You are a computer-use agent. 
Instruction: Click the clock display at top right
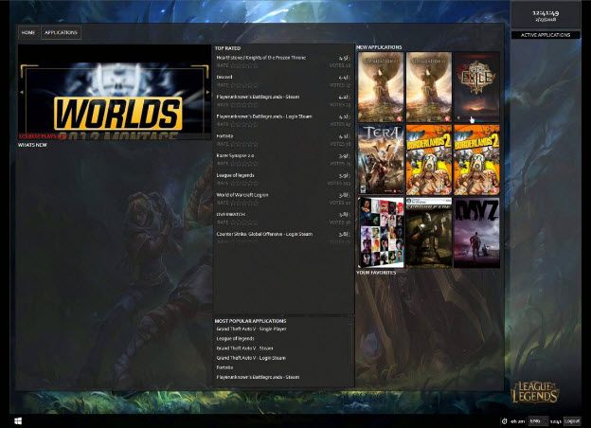[x=546, y=15]
